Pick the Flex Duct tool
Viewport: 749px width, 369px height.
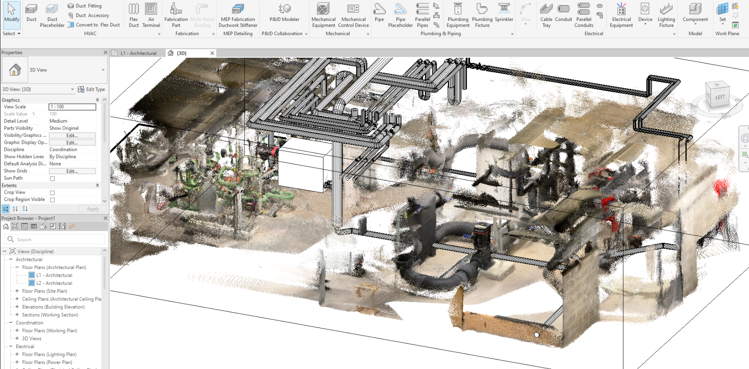tap(134, 15)
